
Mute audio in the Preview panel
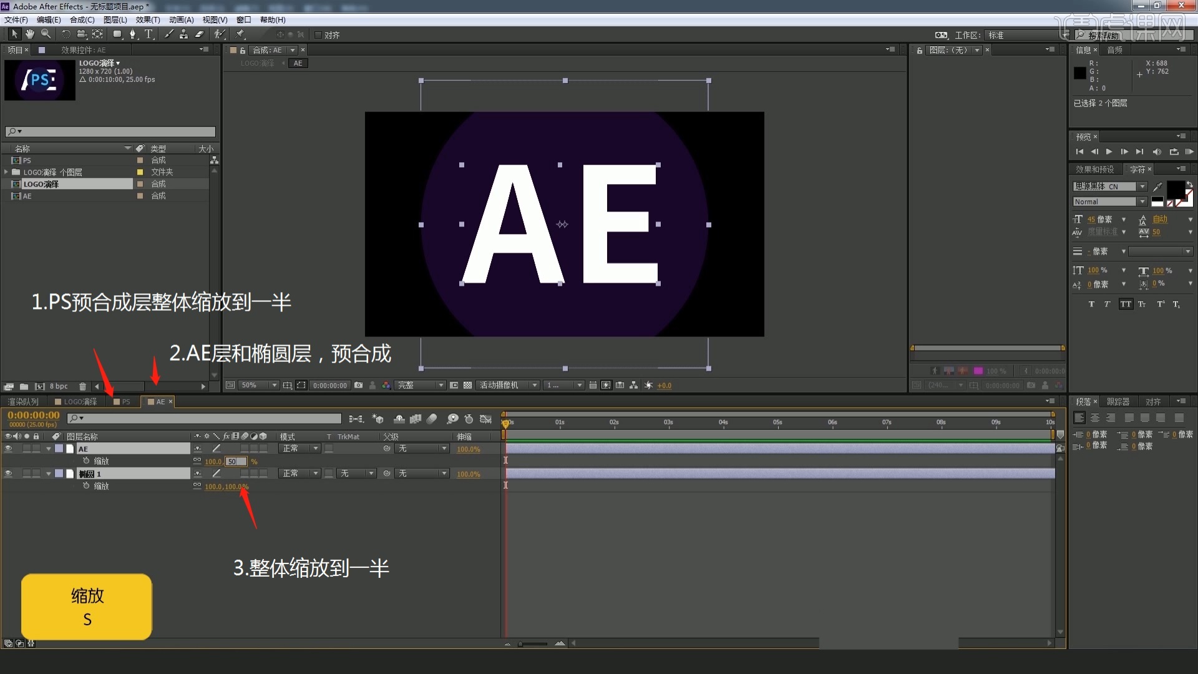pos(1157,152)
